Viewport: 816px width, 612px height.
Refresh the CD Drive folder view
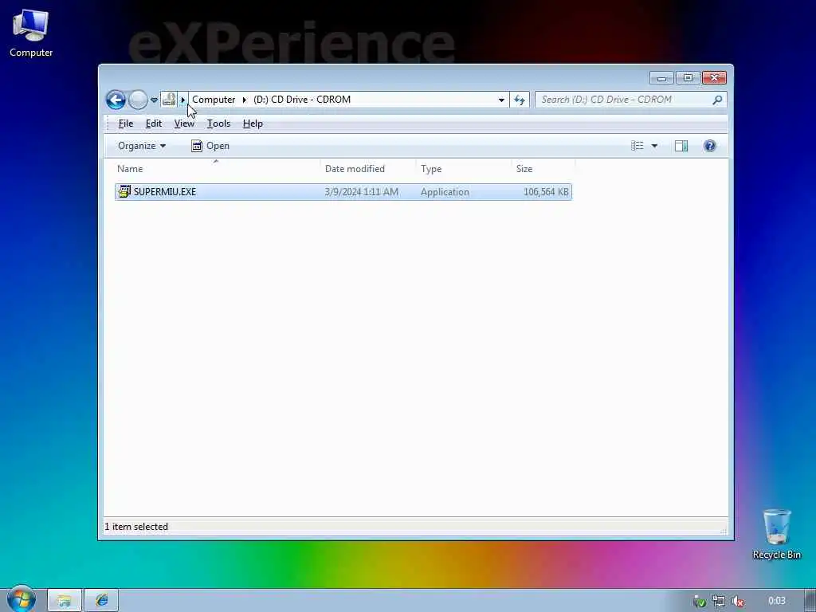[x=520, y=100]
